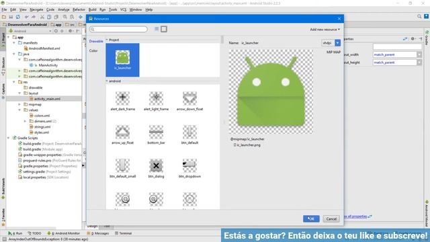The height and width of the screenshot is (242, 430).
Task: Open the Messages tool window
Action: 98,233
